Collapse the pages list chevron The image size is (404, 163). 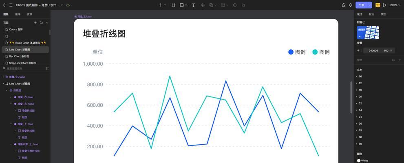tap(47, 23)
